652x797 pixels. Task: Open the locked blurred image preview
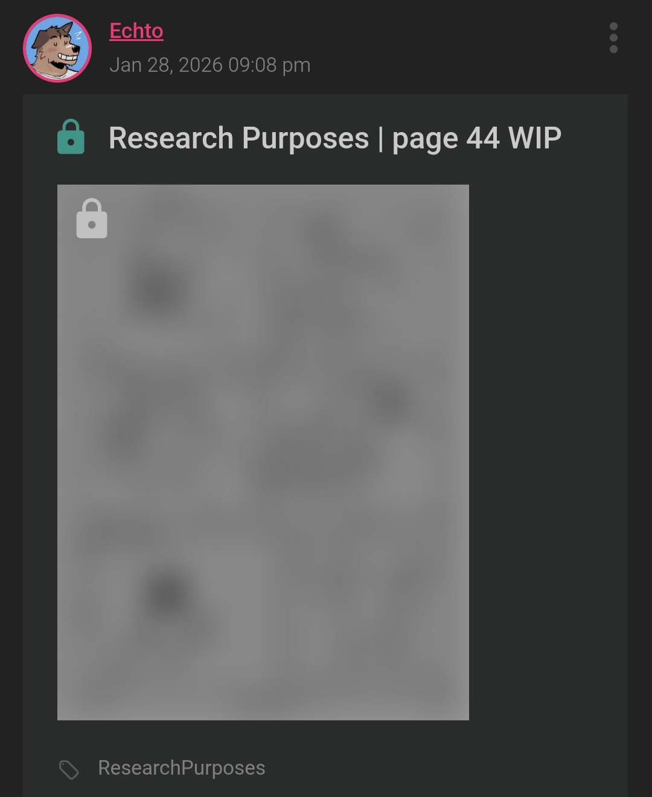tap(263, 452)
